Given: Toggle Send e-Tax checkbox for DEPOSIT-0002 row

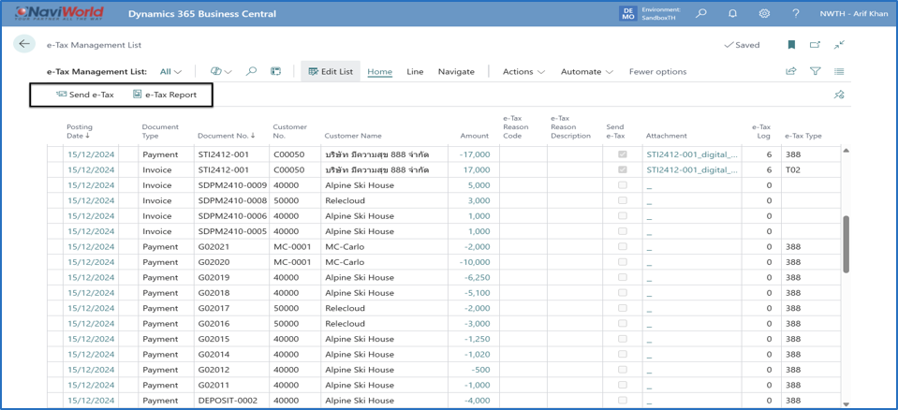Looking at the screenshot, I should pyautogui.click(x=622, y=400).
